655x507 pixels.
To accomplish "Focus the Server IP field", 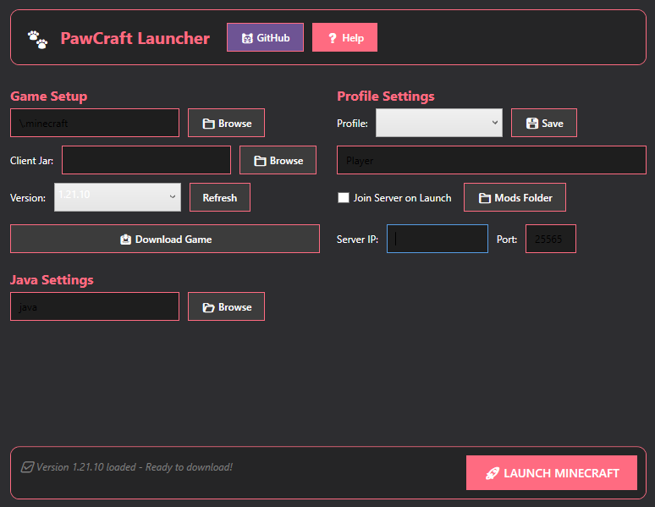I will (438, 239).
